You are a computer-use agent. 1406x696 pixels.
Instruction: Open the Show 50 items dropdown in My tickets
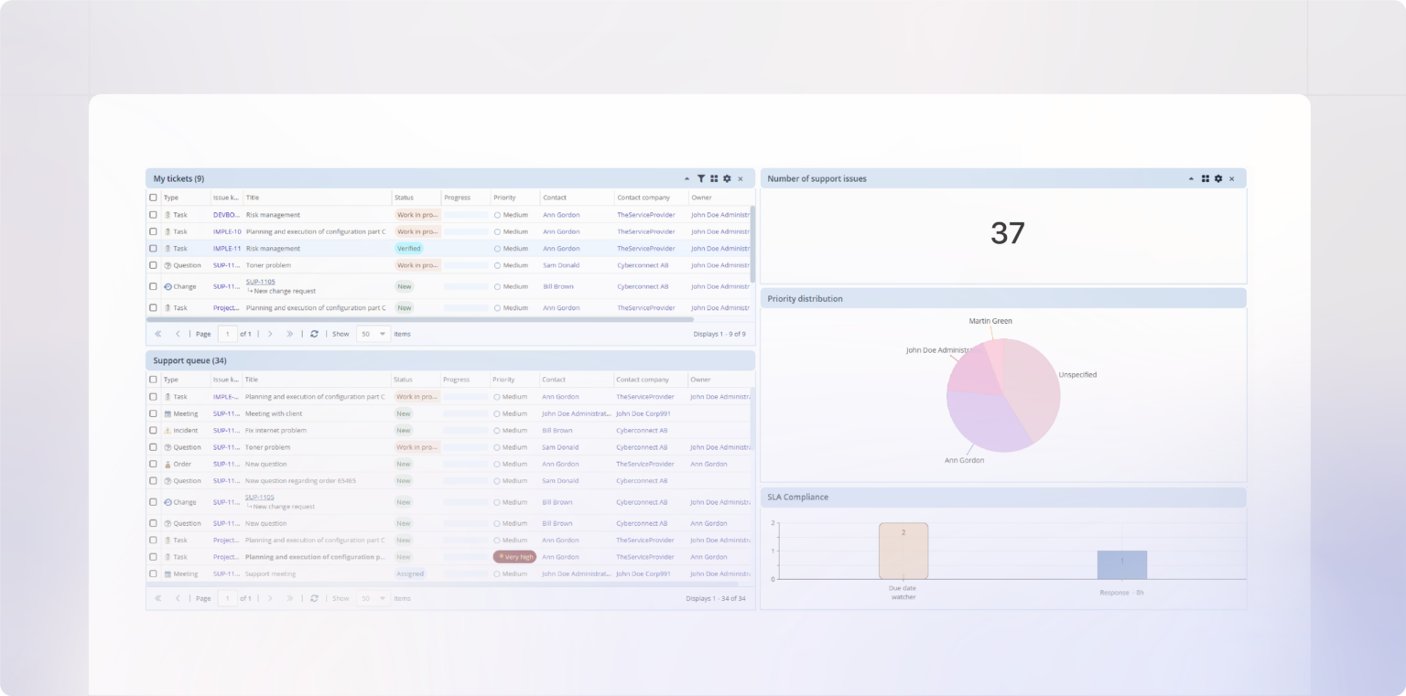373,334
